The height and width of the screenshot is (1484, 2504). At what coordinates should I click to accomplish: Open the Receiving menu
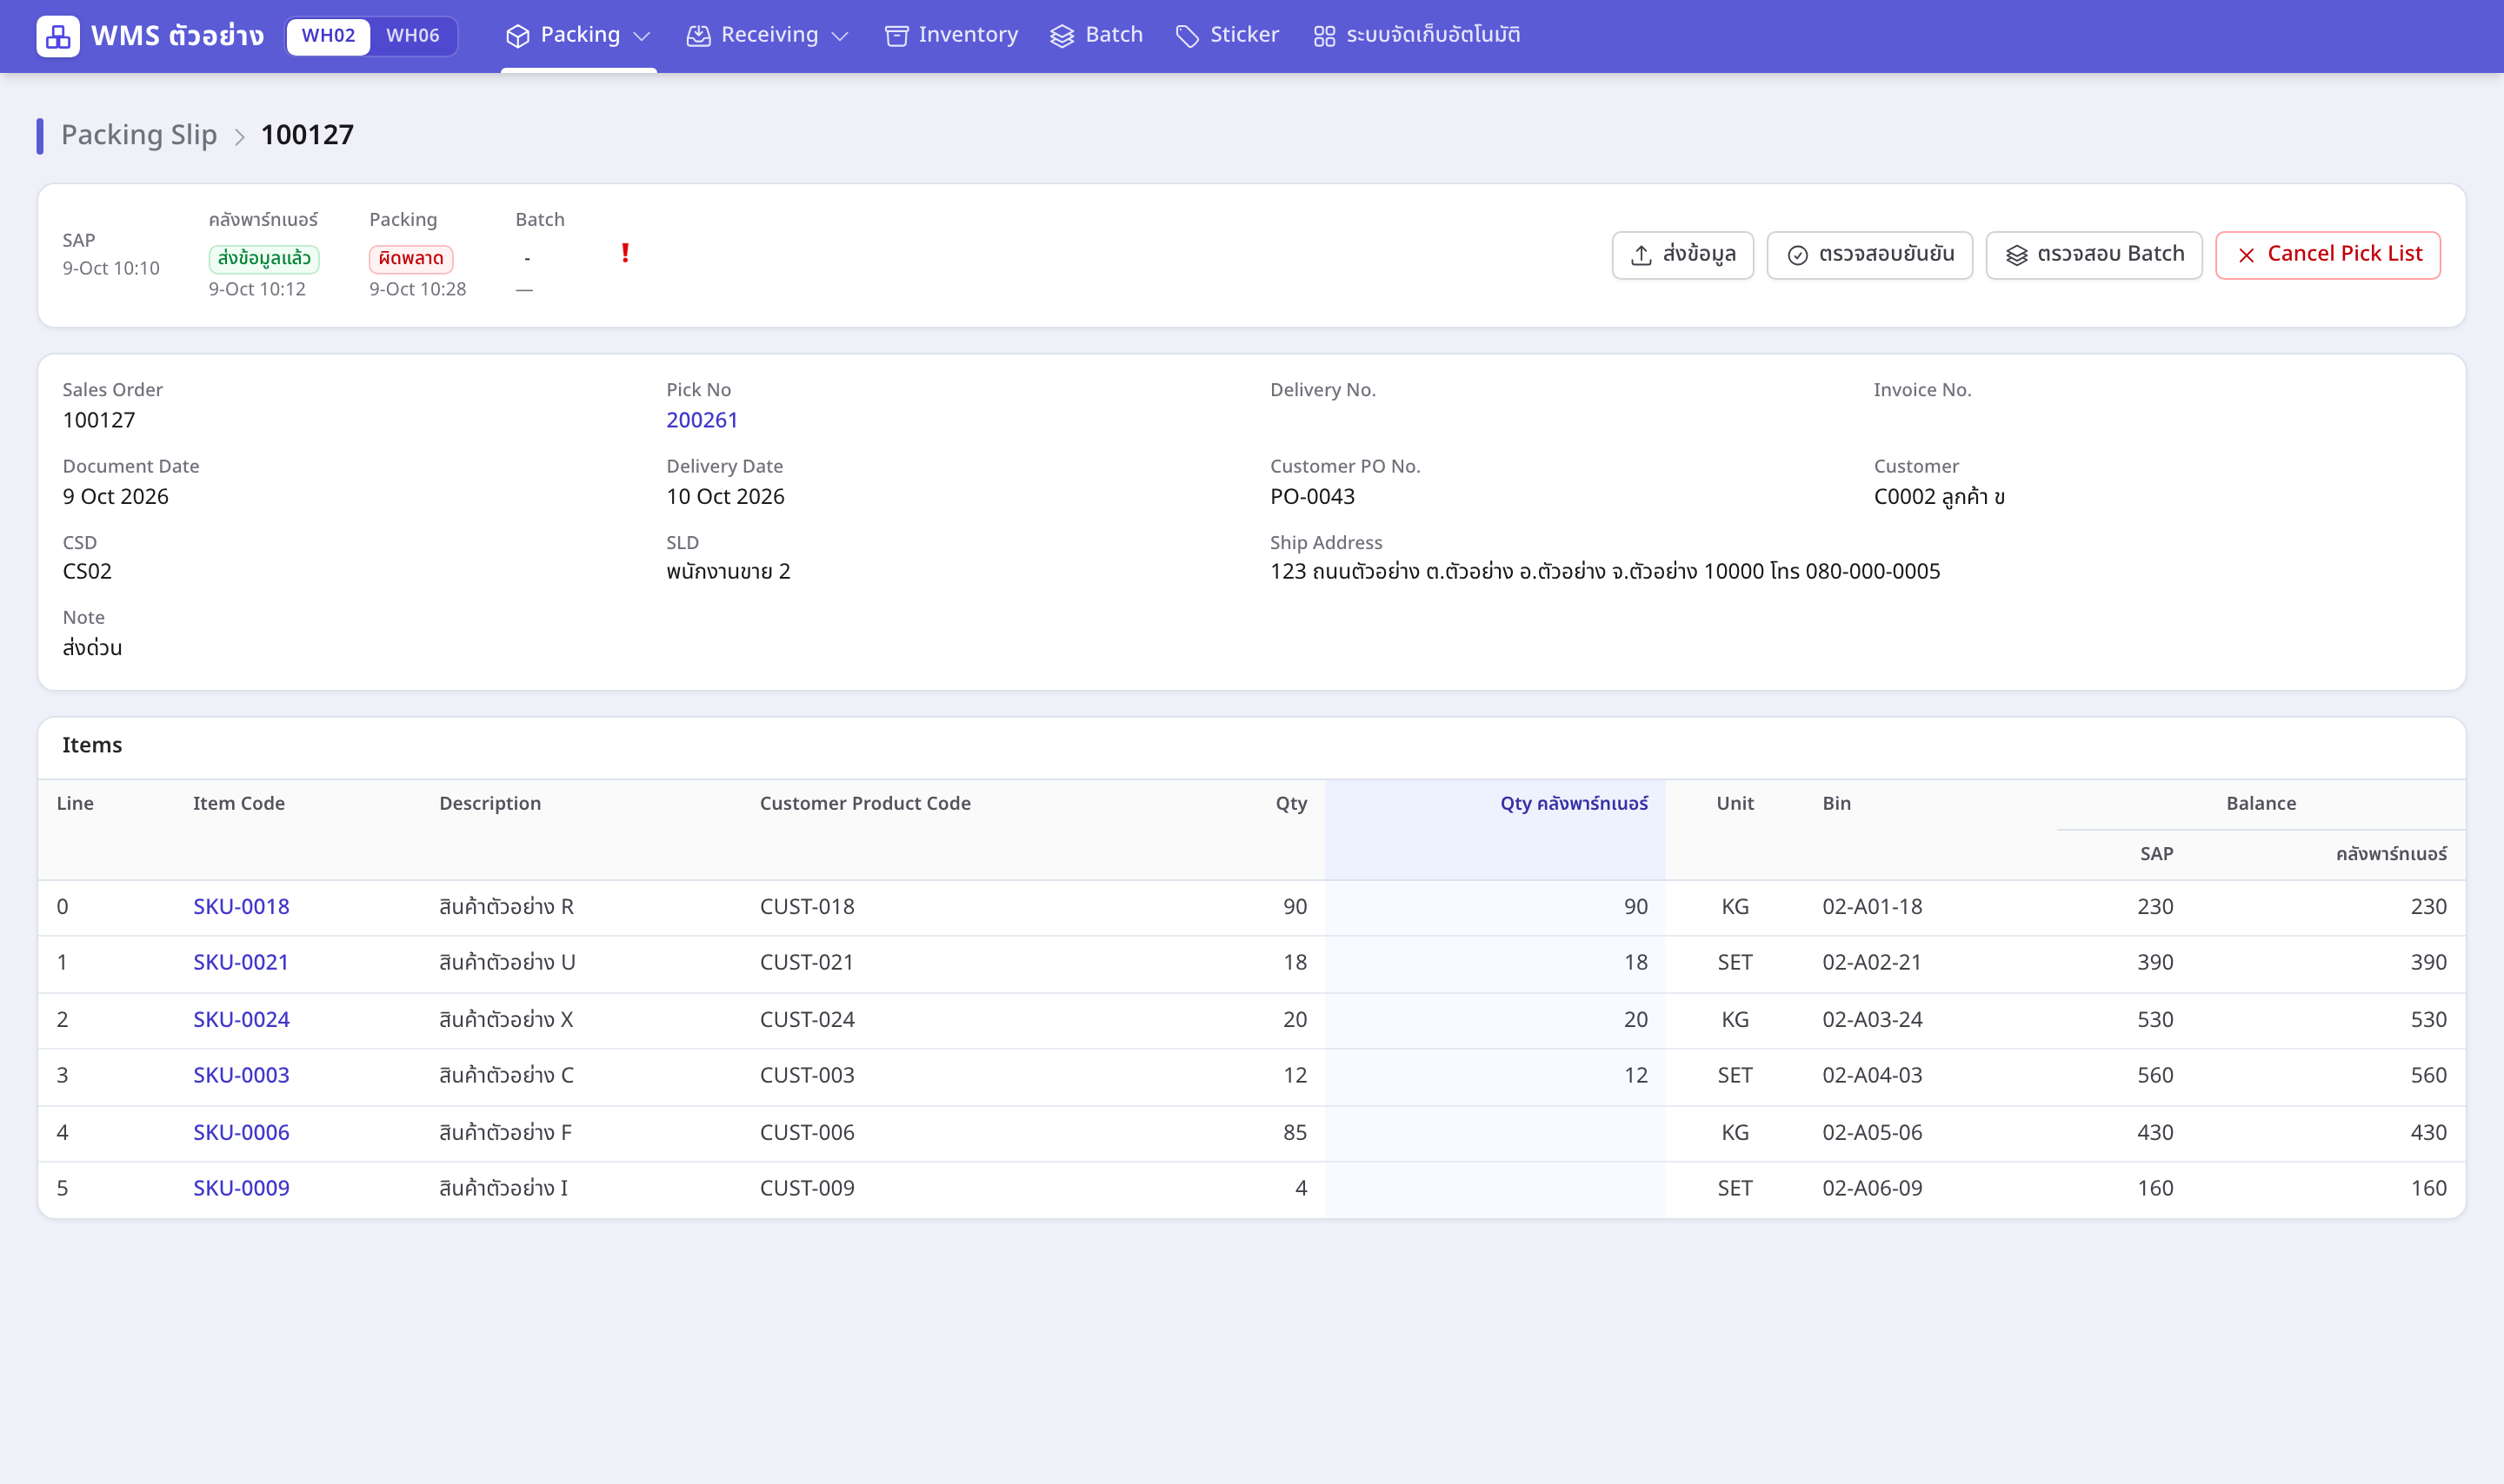coord(768,35)
